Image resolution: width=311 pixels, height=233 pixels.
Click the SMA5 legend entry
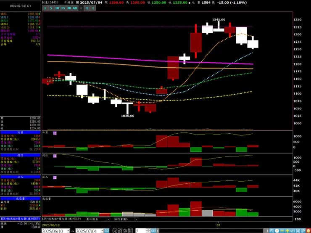(x=21, y=14)
